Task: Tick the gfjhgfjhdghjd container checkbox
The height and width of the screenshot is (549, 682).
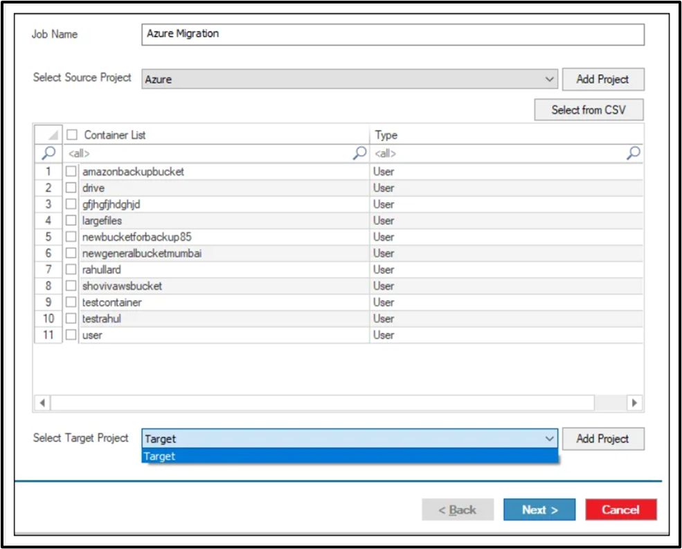Action: 71,204
